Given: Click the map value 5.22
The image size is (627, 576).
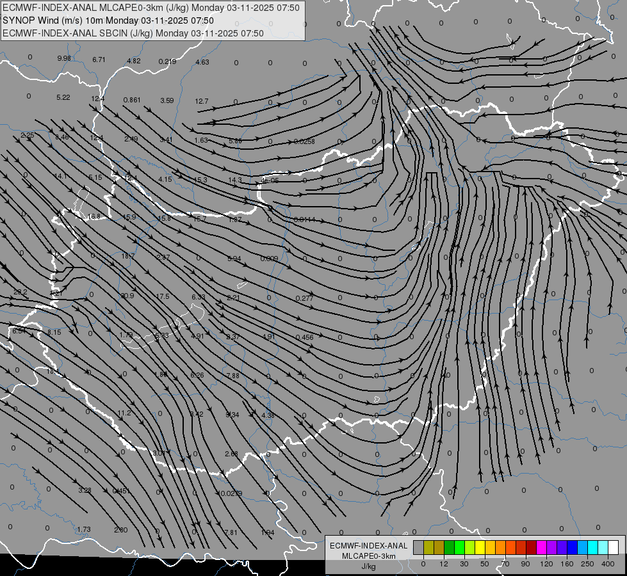Looking at the screenshot, I should (x=63, y=97).
